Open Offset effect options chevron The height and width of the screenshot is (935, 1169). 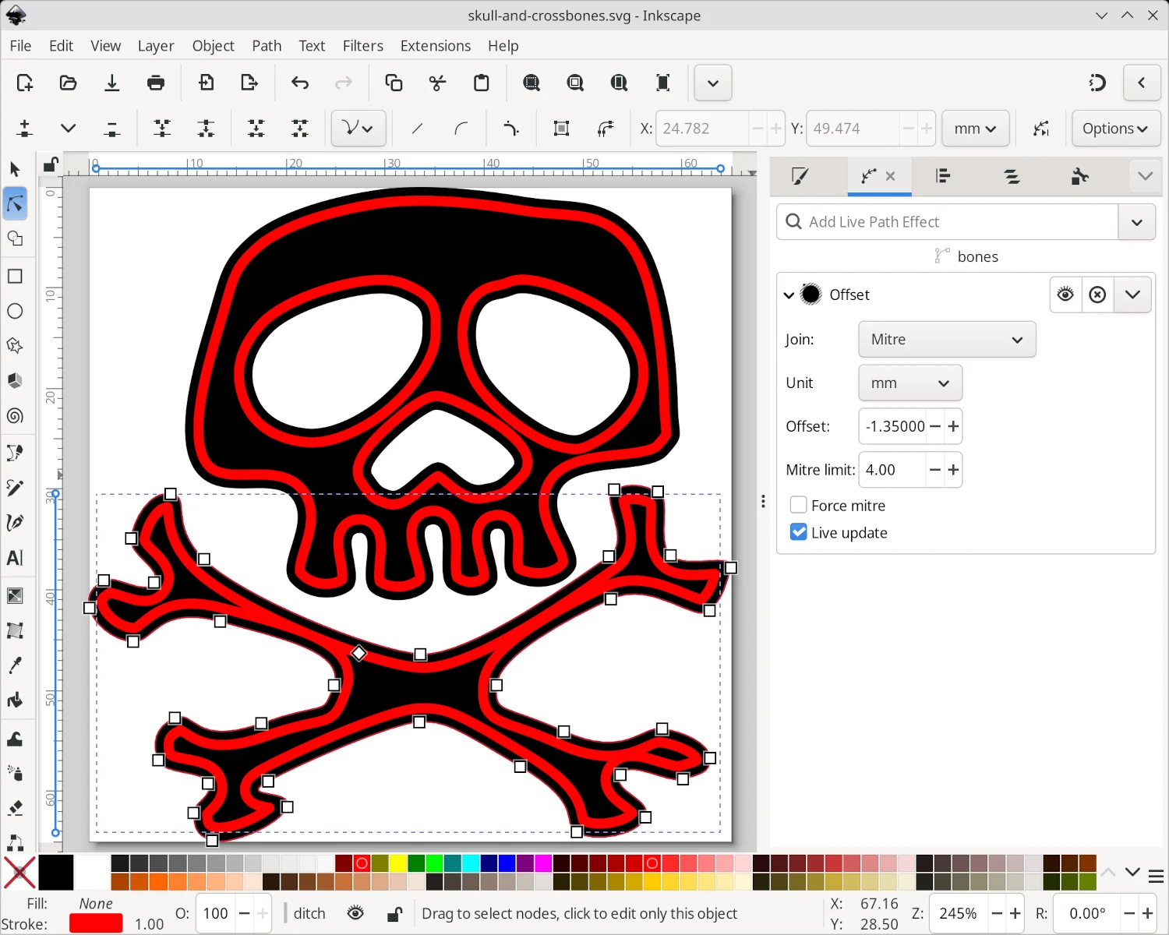point(1132,295)
